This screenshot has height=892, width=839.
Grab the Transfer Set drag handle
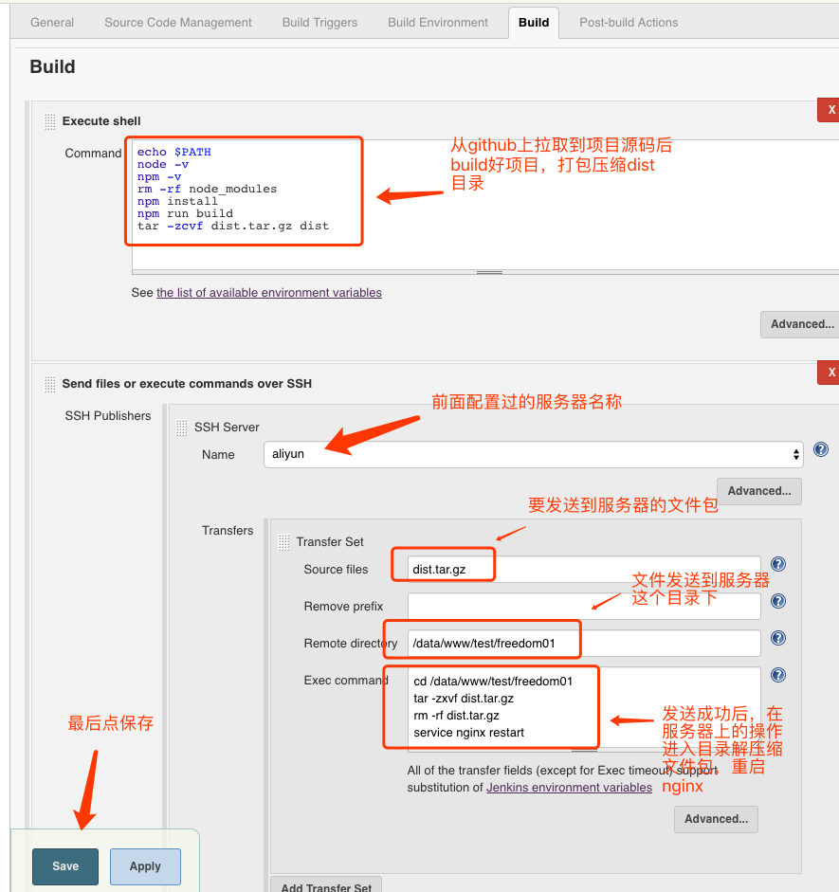(283, 541)
